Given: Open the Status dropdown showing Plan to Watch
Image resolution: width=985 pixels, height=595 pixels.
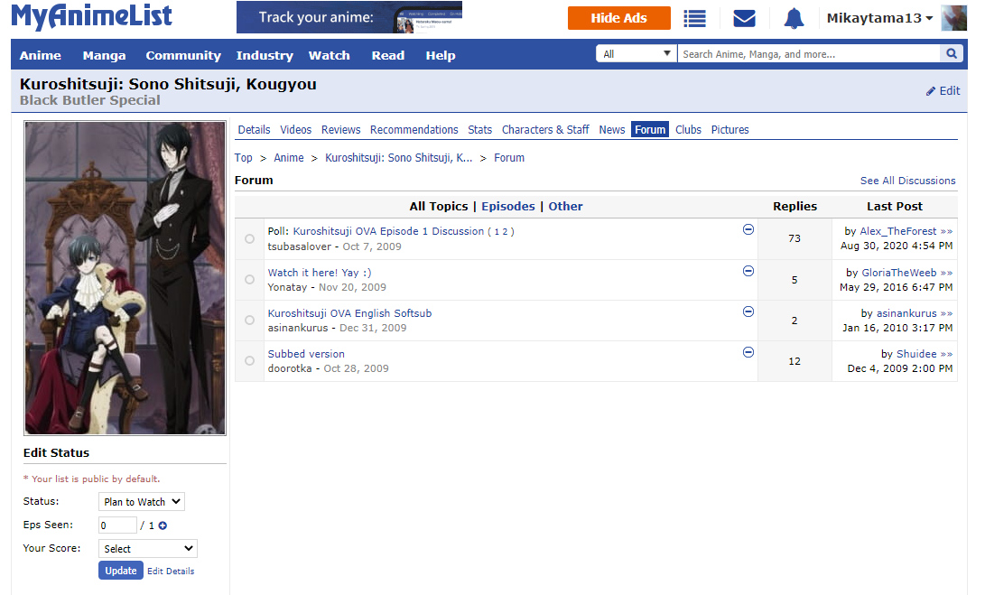Looking at the screenshot, I should pyautogui.click(x=142, y=502).
